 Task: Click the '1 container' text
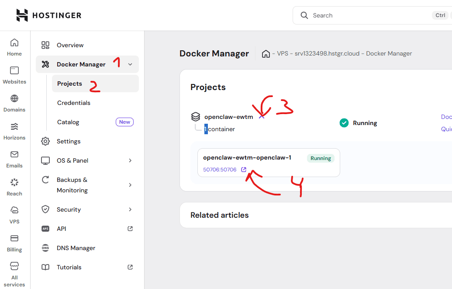(220, 129)
